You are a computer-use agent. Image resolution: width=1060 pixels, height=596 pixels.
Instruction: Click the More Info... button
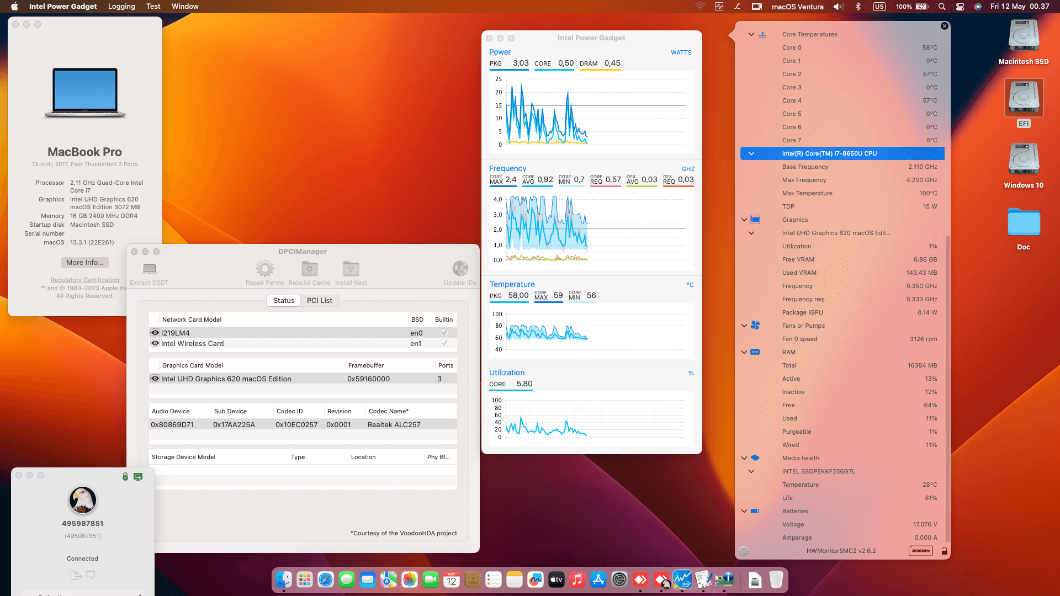point(84,263)
